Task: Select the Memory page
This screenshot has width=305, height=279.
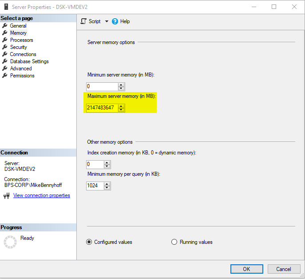Action: pyautogui.click(x=18, y=33)
